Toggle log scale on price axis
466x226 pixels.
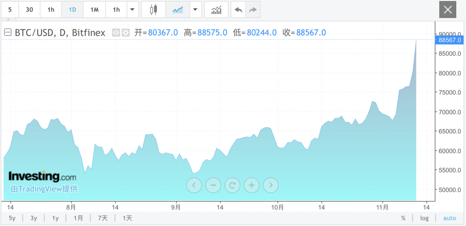pyautogui.click(x=425, y=218)
